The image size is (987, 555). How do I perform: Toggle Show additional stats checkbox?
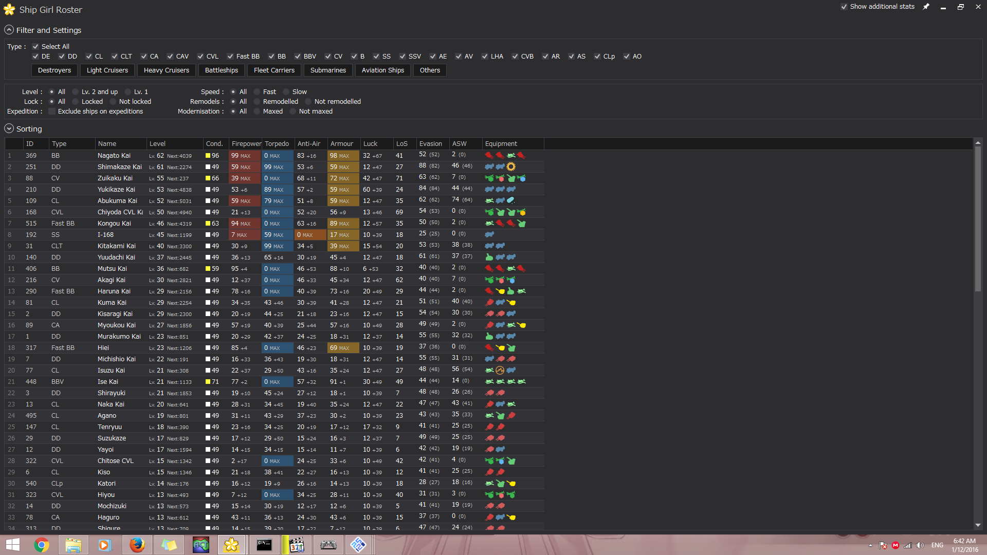coord(844,7)
